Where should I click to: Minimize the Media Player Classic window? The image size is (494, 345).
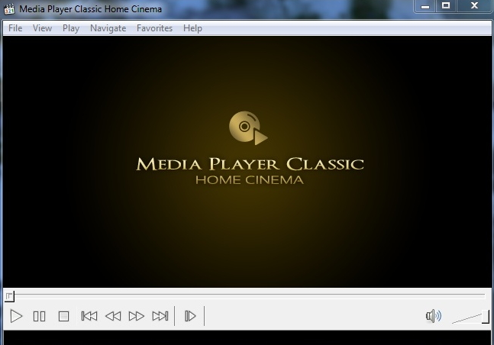click(425, 6)
